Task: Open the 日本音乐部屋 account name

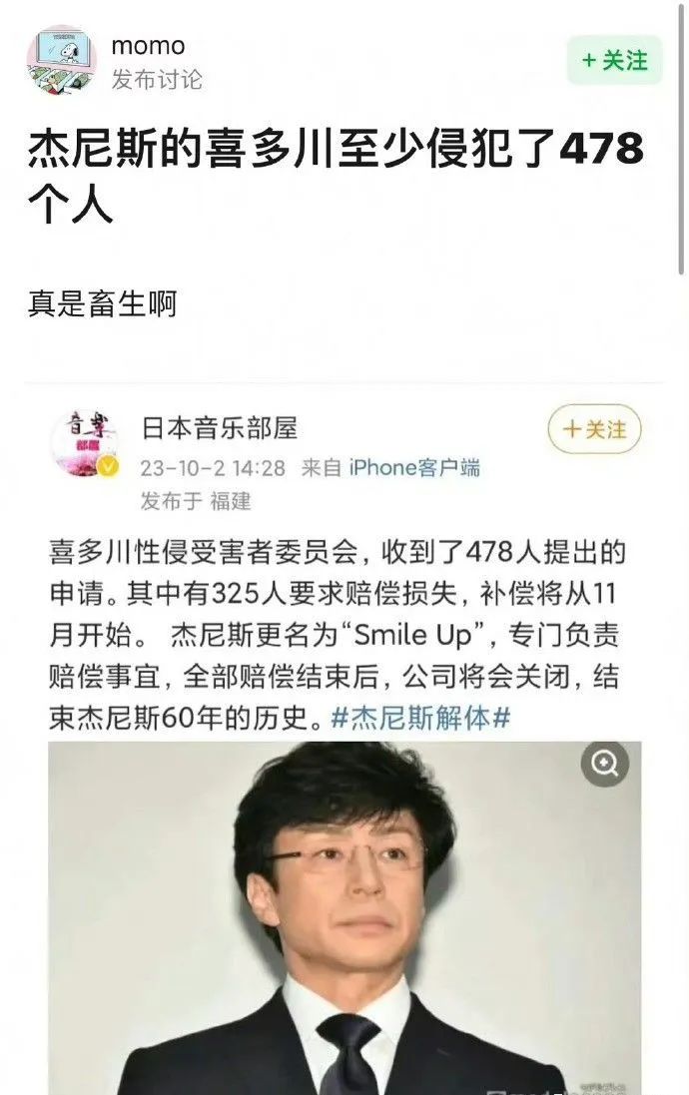Action: [220, 428]
